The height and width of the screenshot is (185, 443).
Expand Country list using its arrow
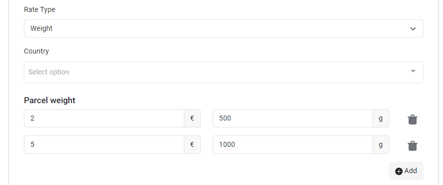(413, 71)
